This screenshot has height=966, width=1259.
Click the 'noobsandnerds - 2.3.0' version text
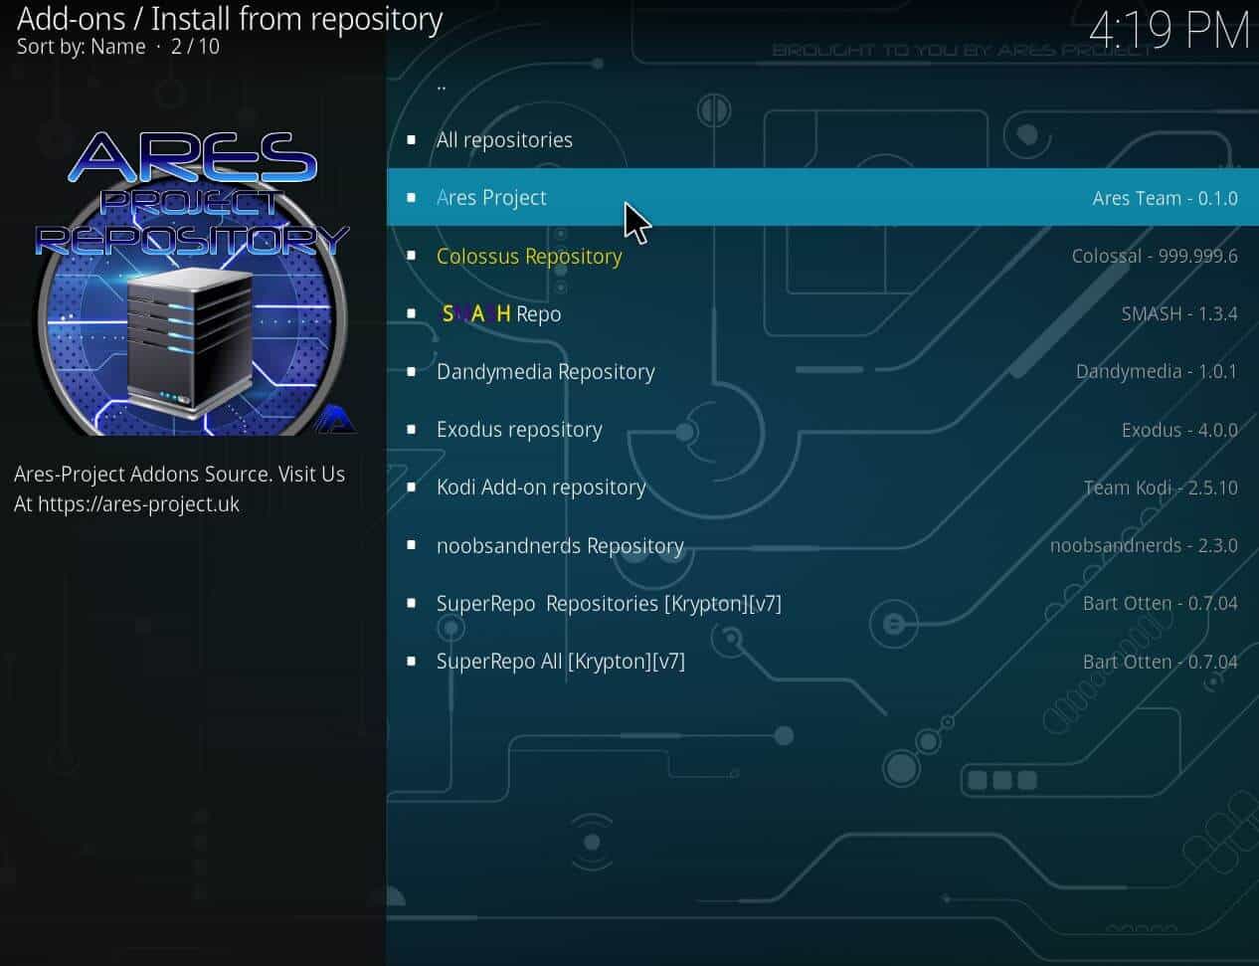tap(1144, 545)
